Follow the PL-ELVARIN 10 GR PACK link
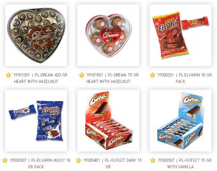The height and width of the screenshot is (171, 217). [x=185, y=78]
